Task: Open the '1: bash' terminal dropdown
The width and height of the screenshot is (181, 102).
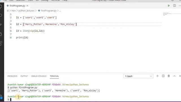Action: click(x=138, y=76)
